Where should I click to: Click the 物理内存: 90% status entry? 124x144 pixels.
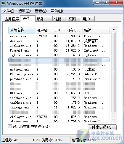coord(84,140)
